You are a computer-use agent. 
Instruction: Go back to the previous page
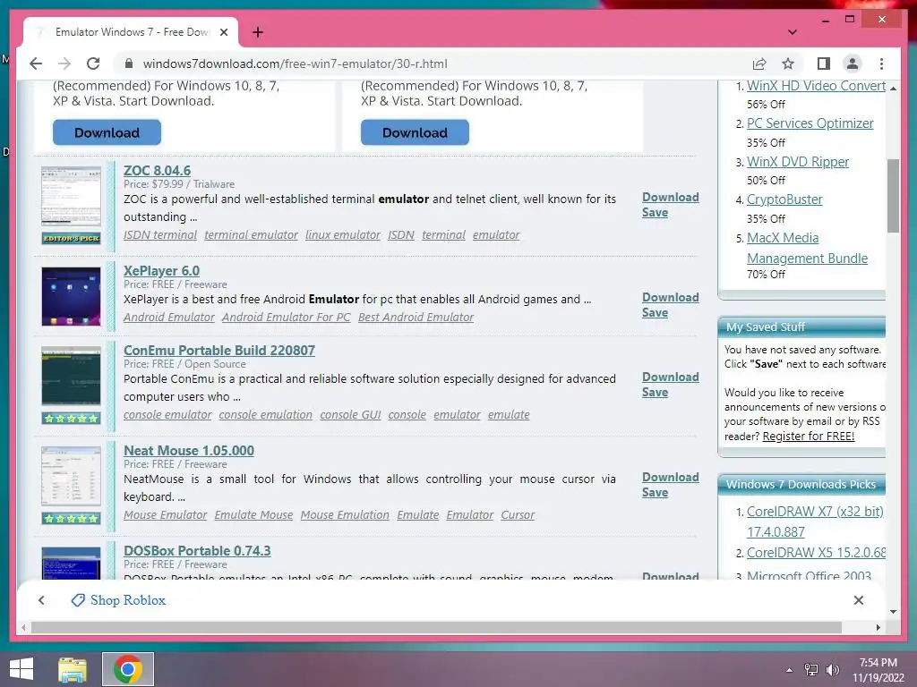tap(36, 64)
